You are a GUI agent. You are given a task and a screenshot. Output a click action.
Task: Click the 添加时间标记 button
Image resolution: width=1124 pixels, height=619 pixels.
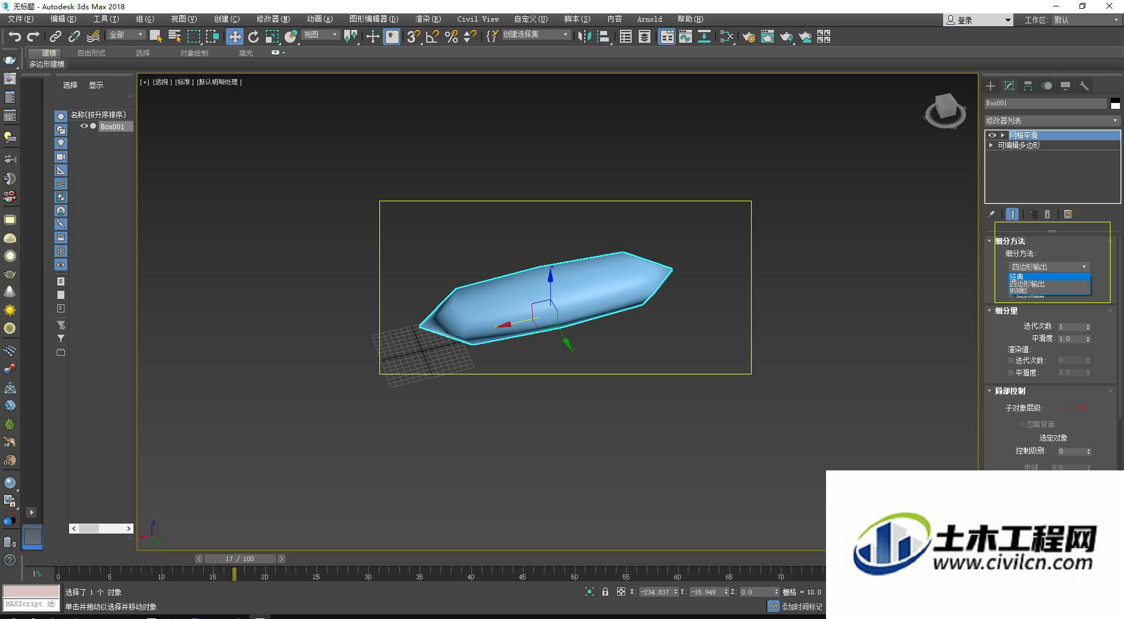[796, 607]
